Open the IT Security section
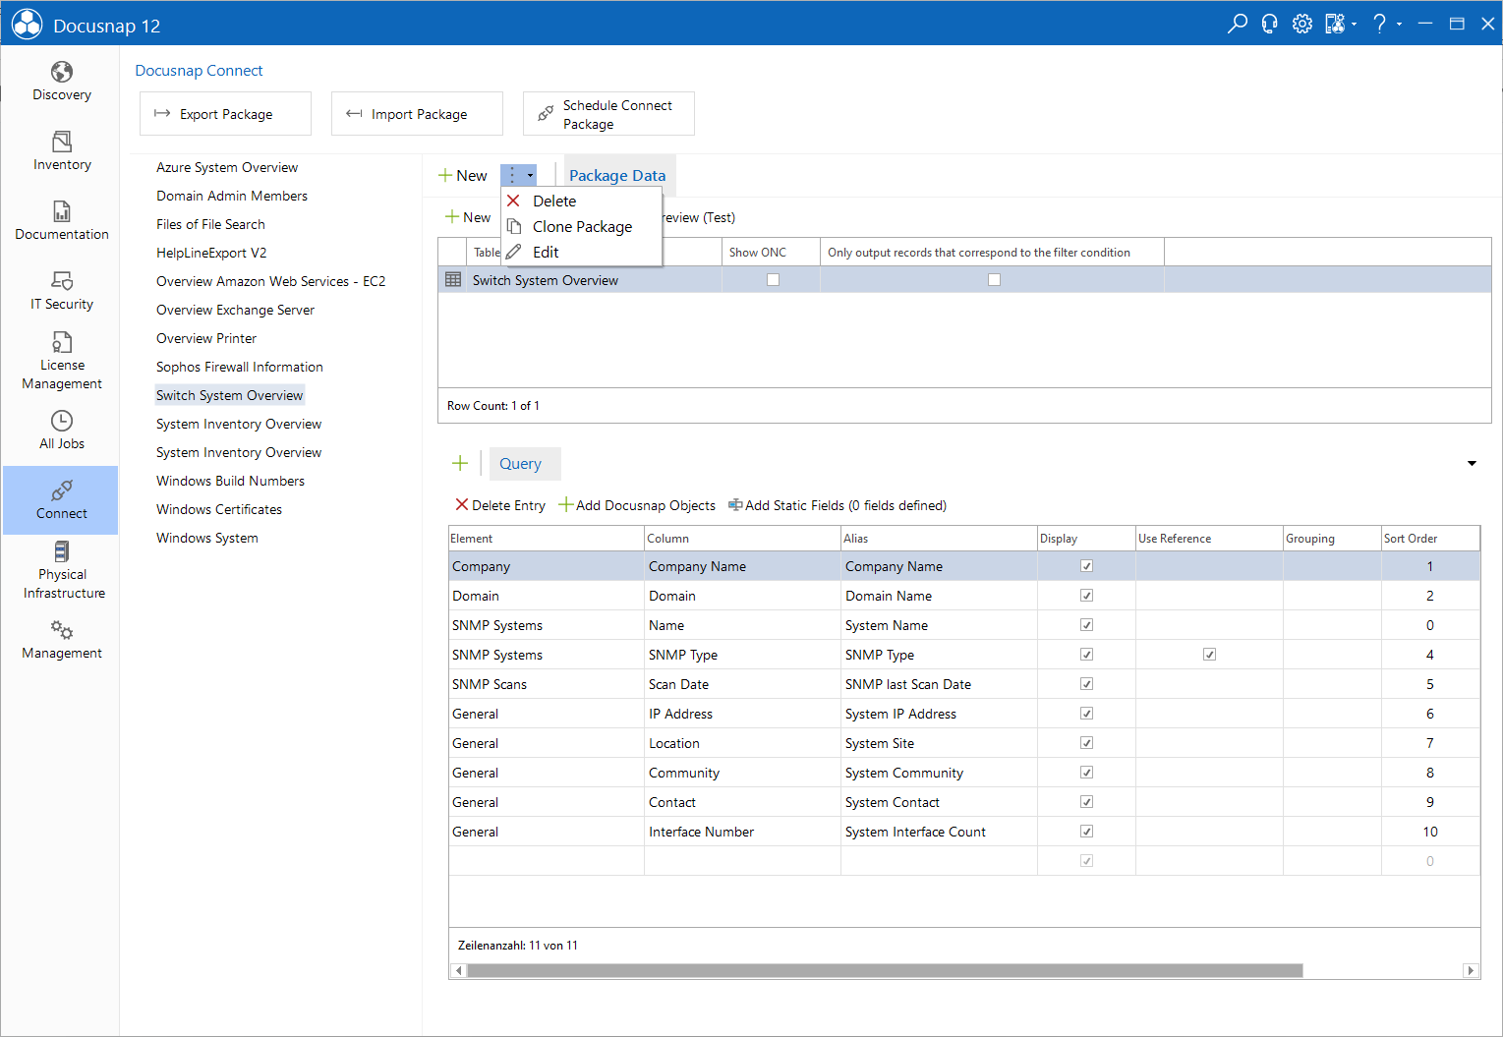 tap(61, 291)
